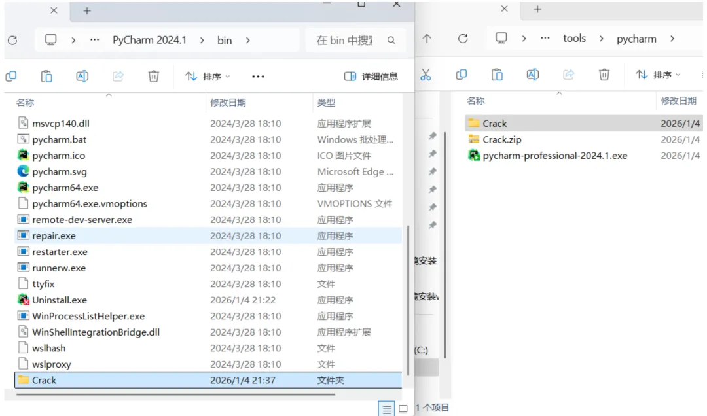Click the Share icon in the bin window toolbar
Image resolution: width=707 pixels, height=416 pixels.
tap(118, 76)
